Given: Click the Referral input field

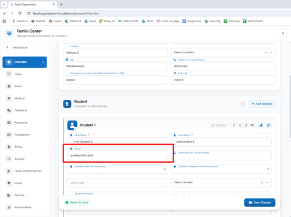Looking at the screenshot, I should [x=223, y=80].
